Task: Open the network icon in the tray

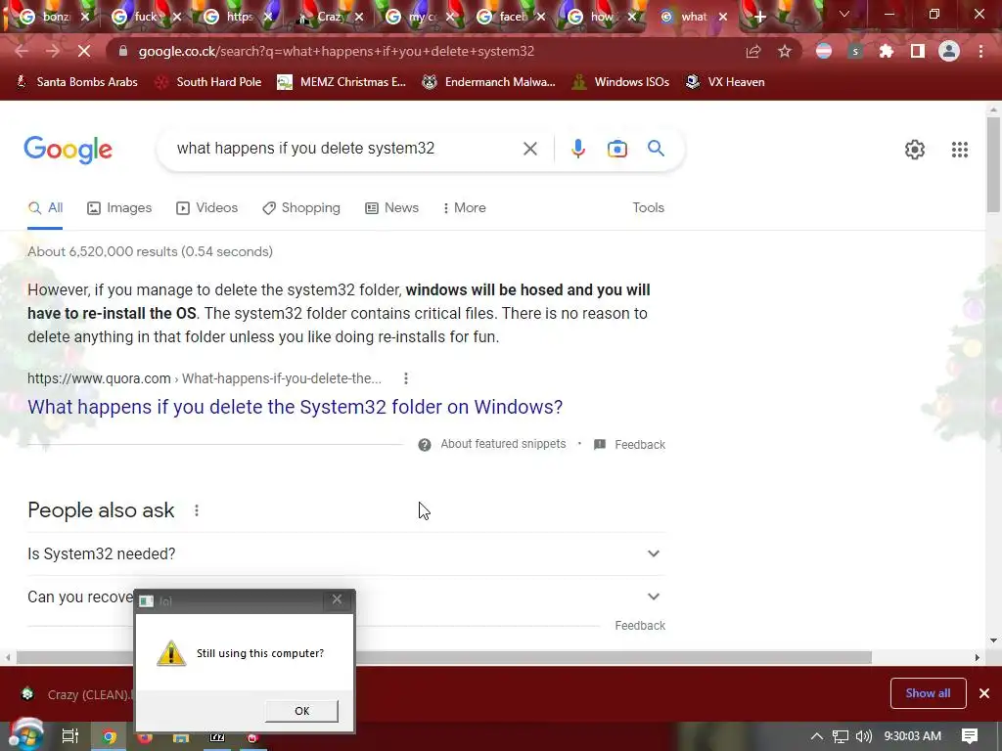Action: pyautogui.click(x=841, y=736)
